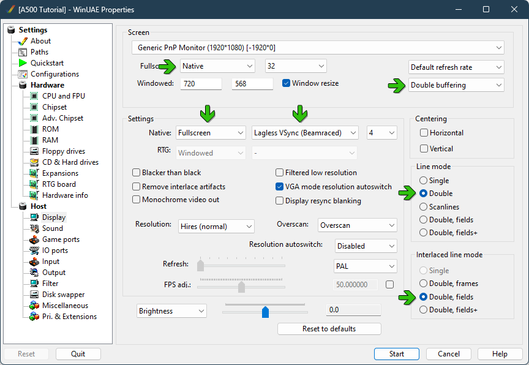
Task: Click the green Quickstart arrow icon
Action: (x=23, y=63)
